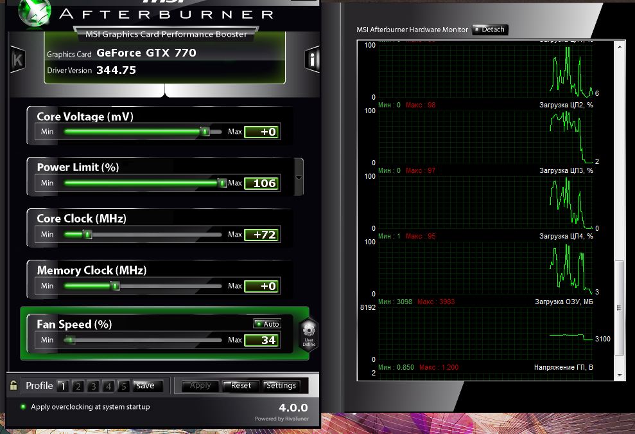Click the 3100 current memory usage value
Viewport: 635px width, 434px height.
click(x=603, y=339)
